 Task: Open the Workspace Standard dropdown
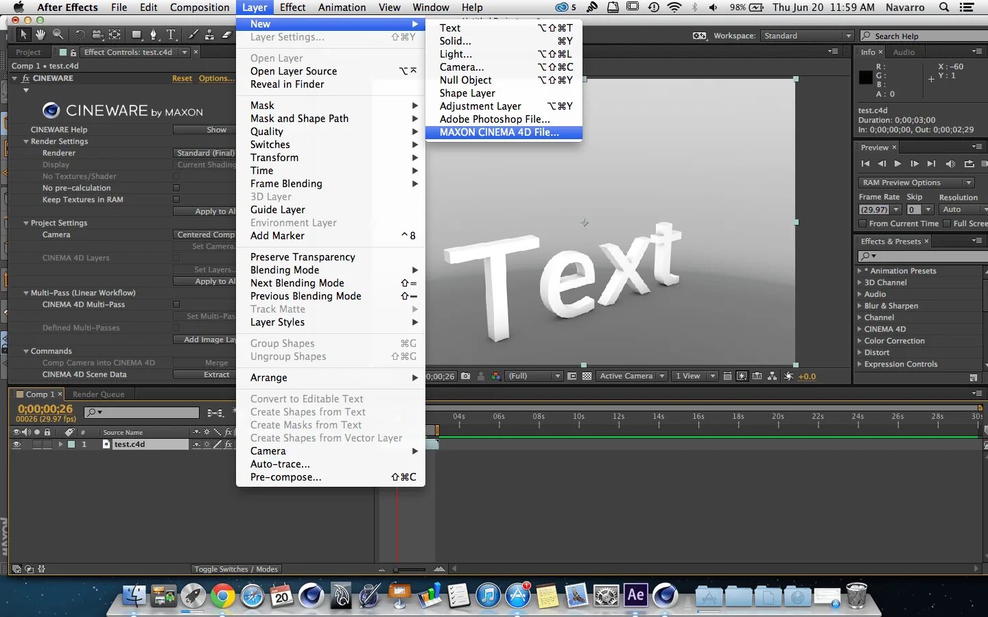807,36
